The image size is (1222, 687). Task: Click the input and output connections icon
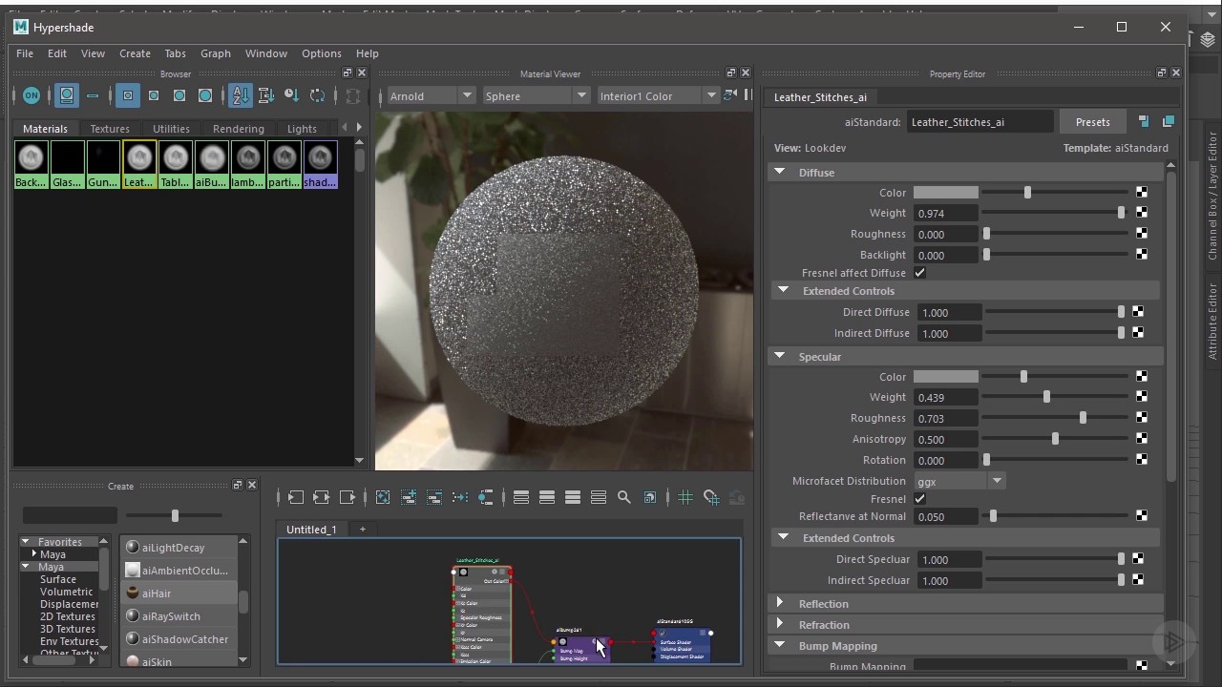322,497
